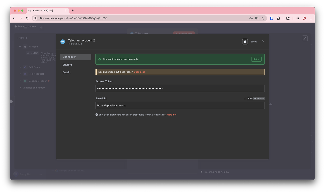
Task: Set Base URL to Fixed mode
Action: pos(250,99)
